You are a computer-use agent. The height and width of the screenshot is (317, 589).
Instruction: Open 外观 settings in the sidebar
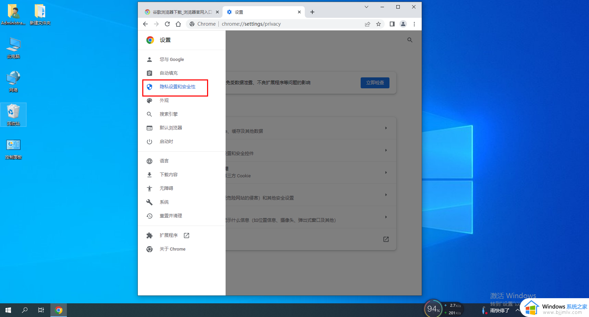click(x=164, y=101)
